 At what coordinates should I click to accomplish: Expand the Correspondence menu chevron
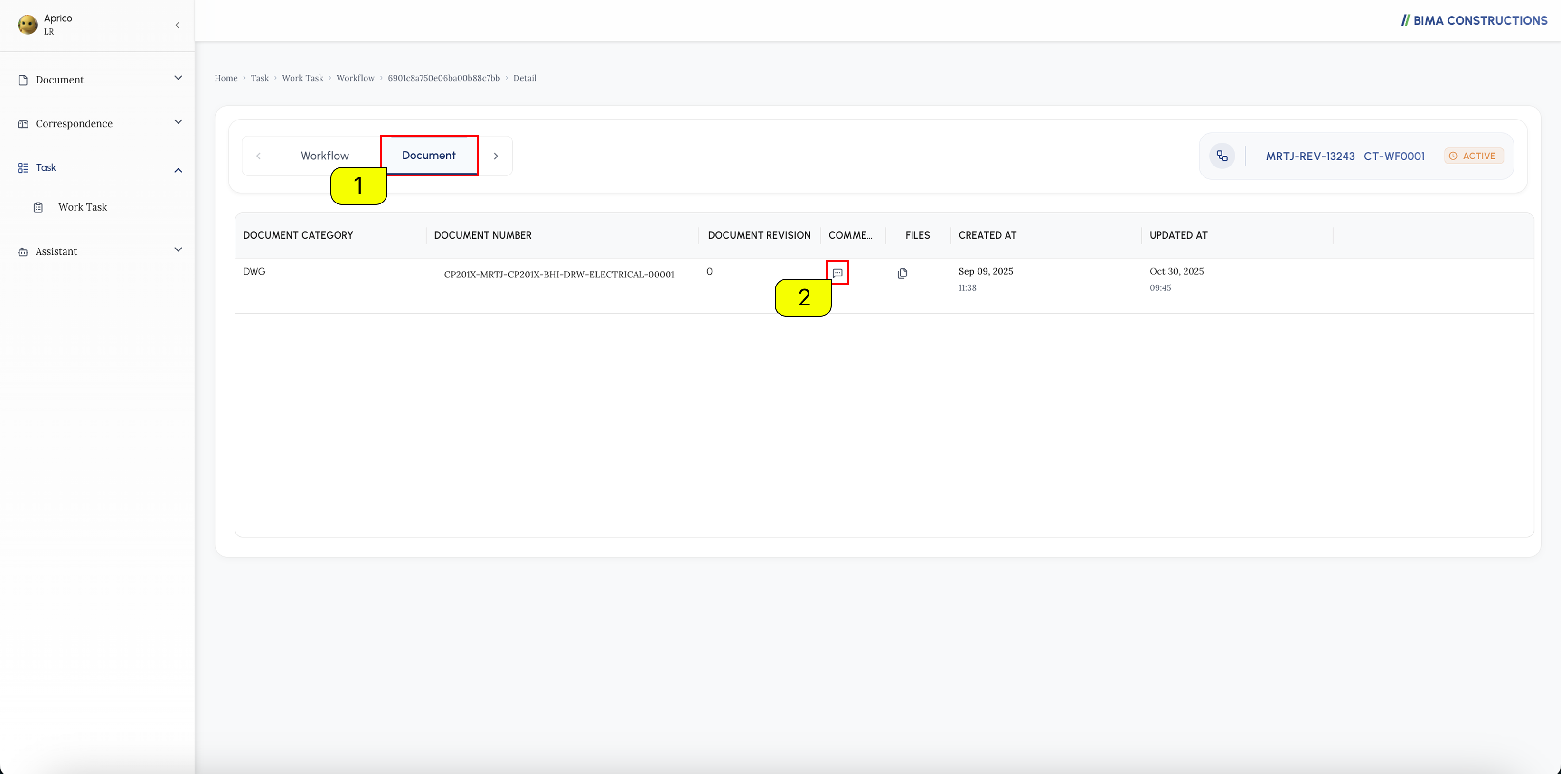[178, 122]
